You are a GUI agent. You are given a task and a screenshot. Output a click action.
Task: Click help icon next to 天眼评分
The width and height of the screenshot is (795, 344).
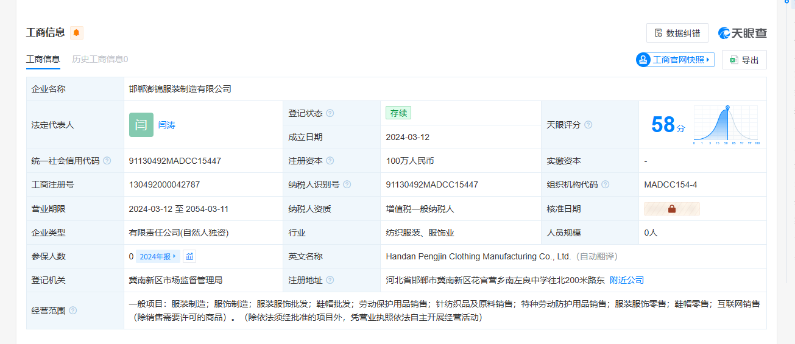pyautogui.click(x=588, y=125)
